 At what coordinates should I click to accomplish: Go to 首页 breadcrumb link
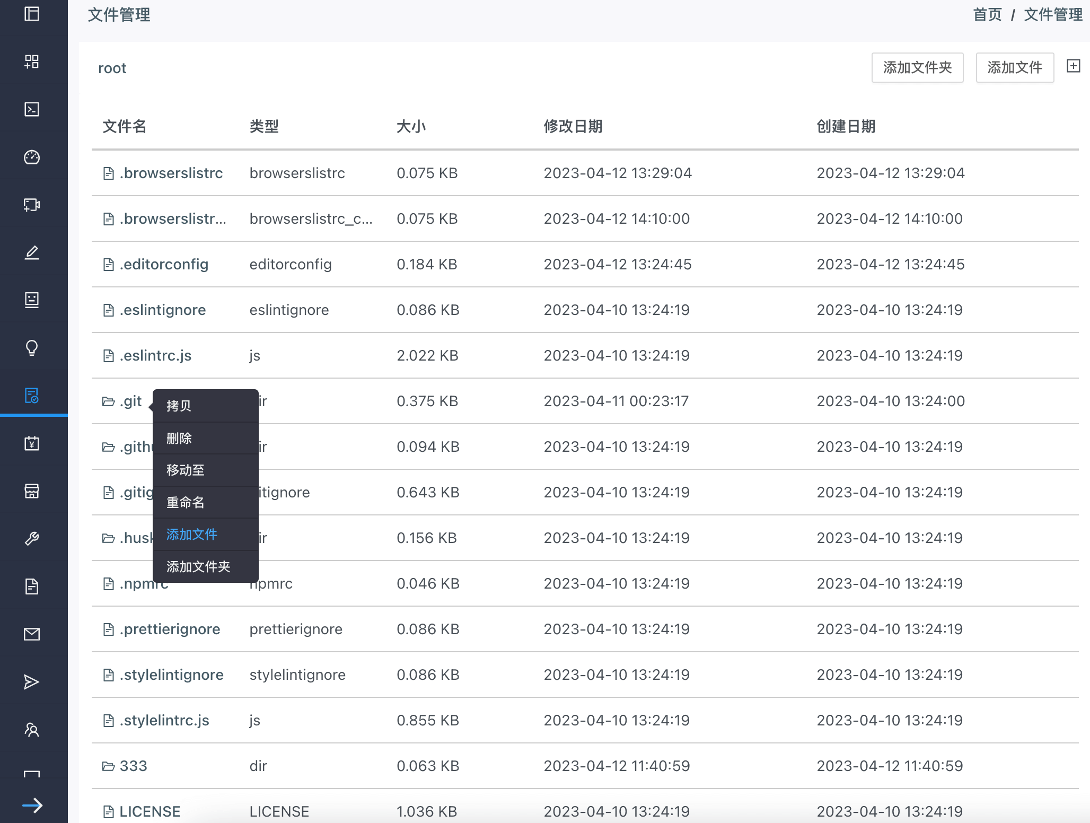[987, 14]
